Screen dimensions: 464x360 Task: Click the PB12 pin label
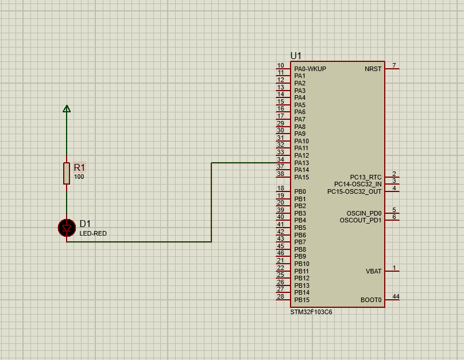pyautogui.click(x=302, y=278)
